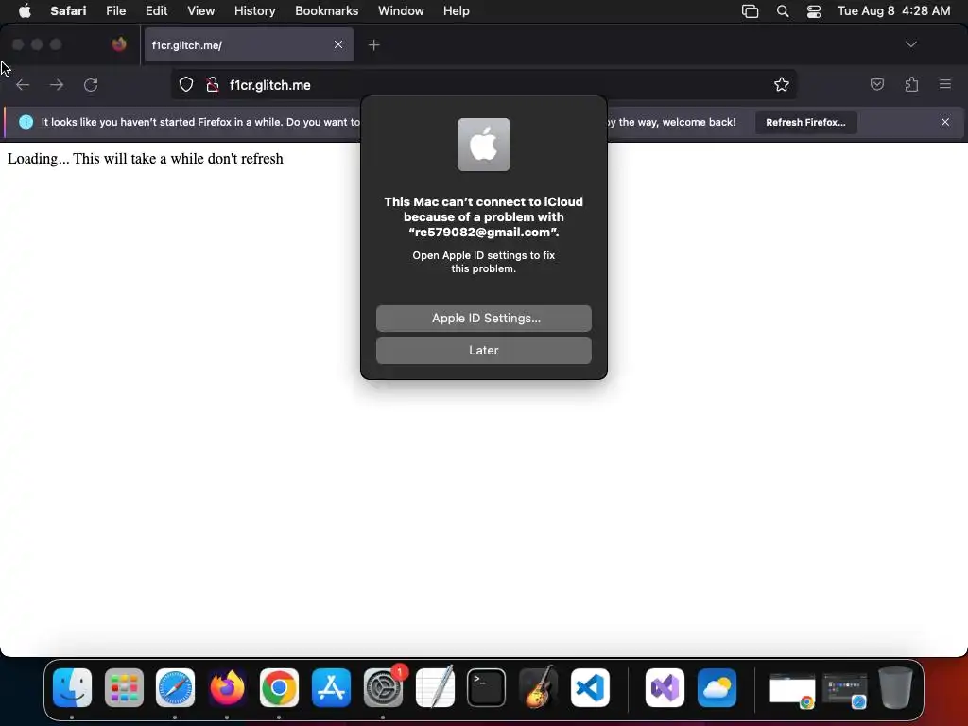The image size is (968, 726).
Task: Open tracking protection shield icon
Action: point(186,84)
